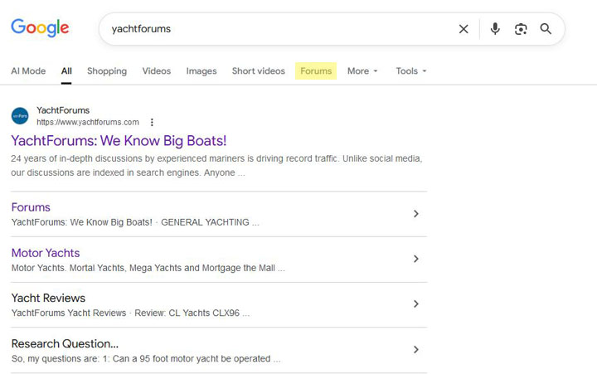The height and width of the screenshot is (374, 597).
Task: Open three-dot menu beside yachtforums.com URL
Action: 152,122
